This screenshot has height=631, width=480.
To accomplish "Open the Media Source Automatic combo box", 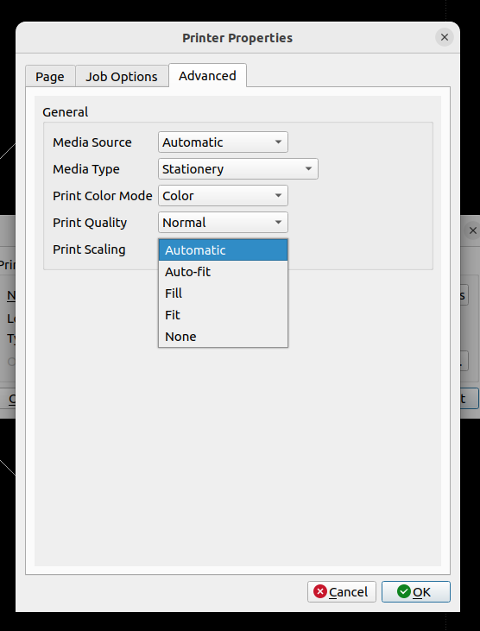I will point(223,142).
